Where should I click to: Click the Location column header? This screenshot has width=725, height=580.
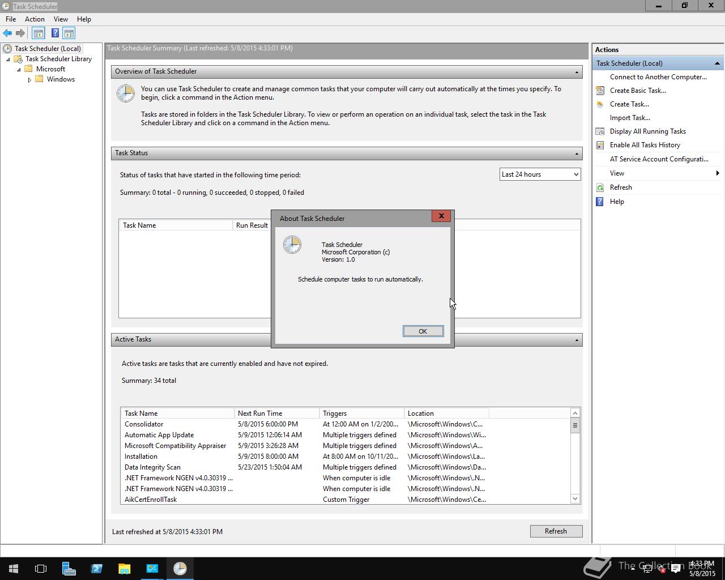pyautogui.click(x=447, y=413)
